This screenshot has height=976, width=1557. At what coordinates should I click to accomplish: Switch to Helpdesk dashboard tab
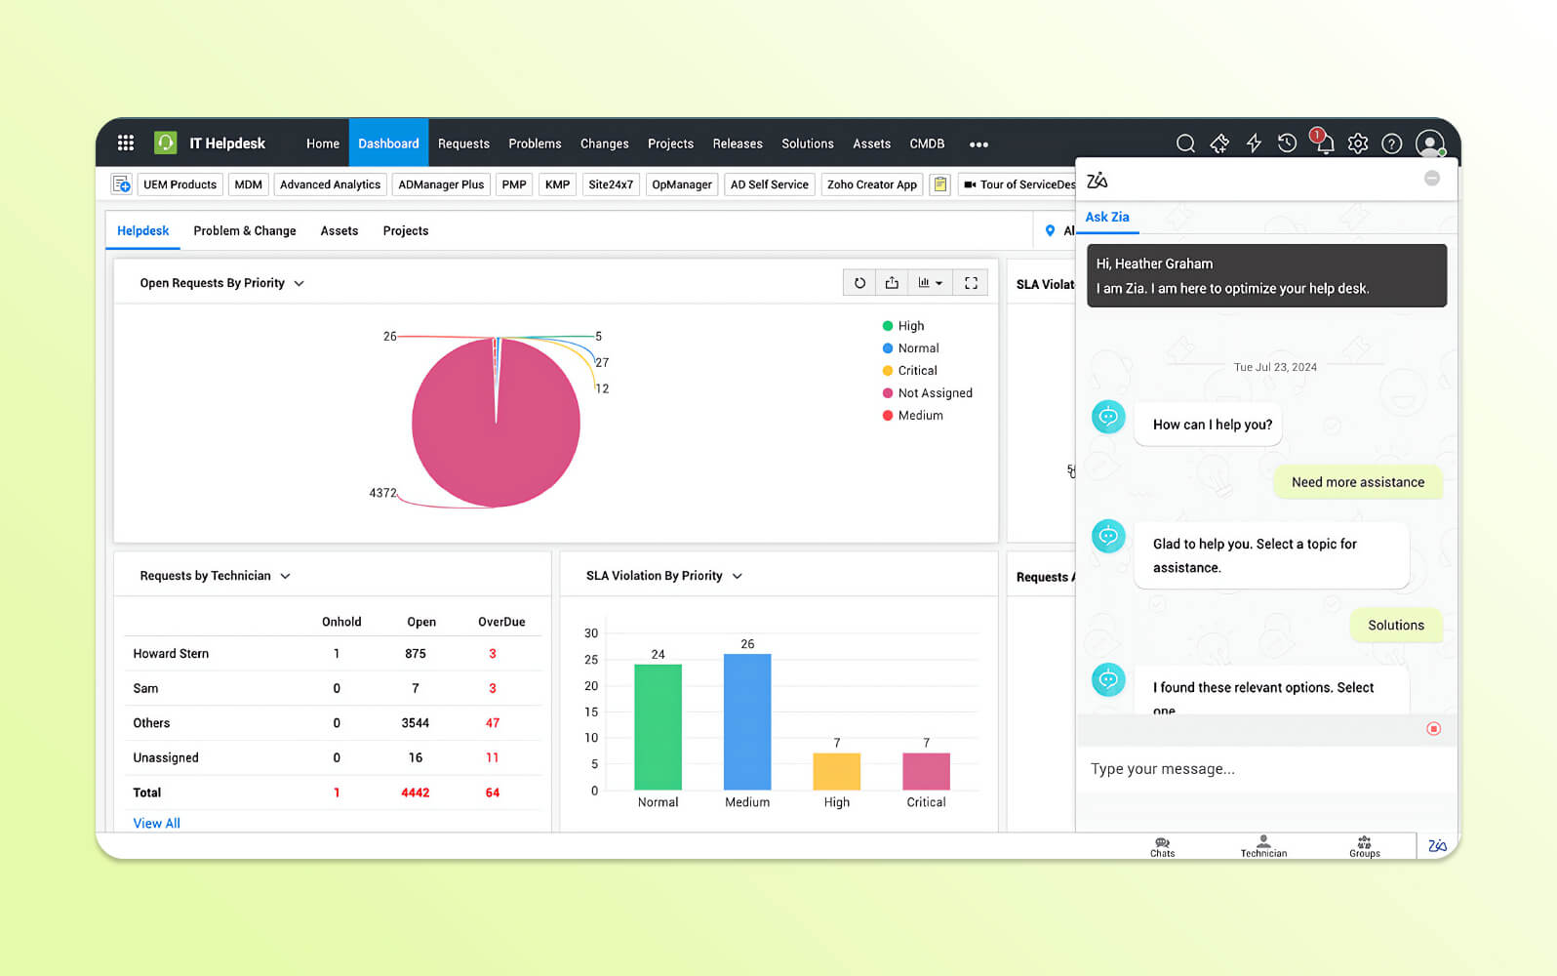(x=142, y=231)
